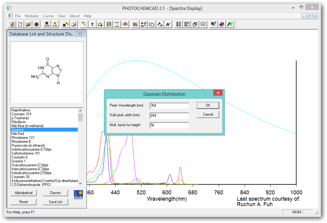Click the chart window with sparkle icon
The width and height of the screenshot is (327, 223).
click(109, 24)
